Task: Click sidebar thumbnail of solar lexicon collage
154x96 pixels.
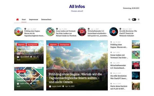Action: tap(136, 55)
